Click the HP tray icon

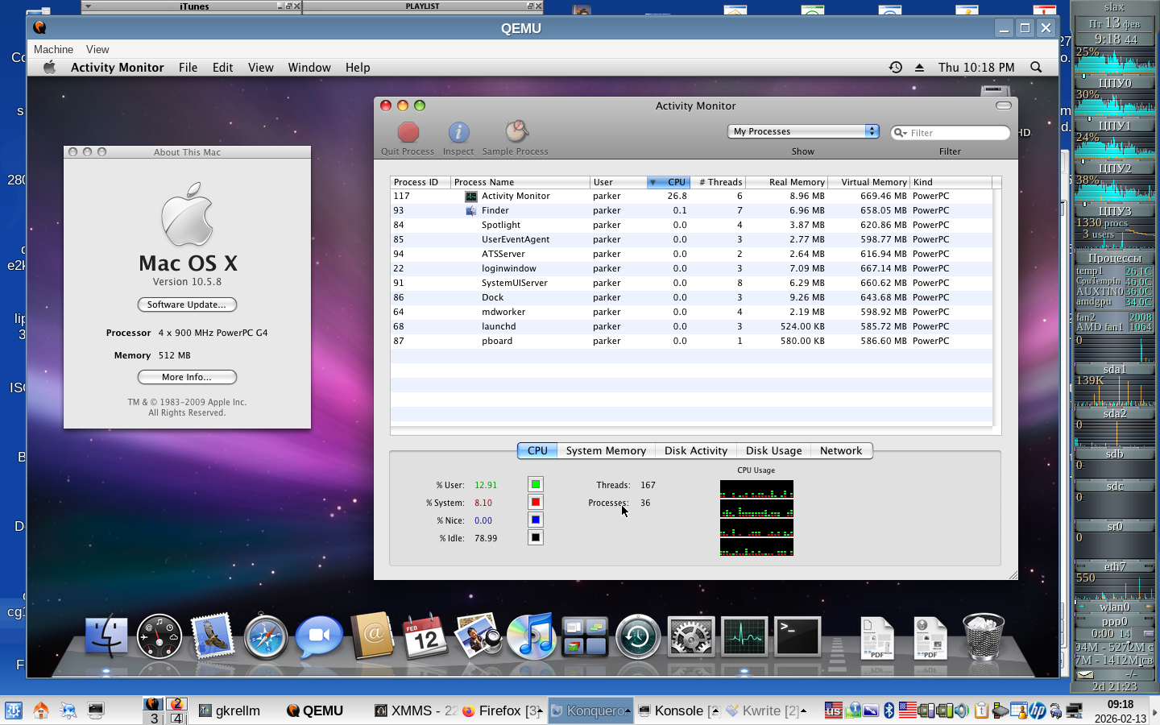pos(1038,710)
